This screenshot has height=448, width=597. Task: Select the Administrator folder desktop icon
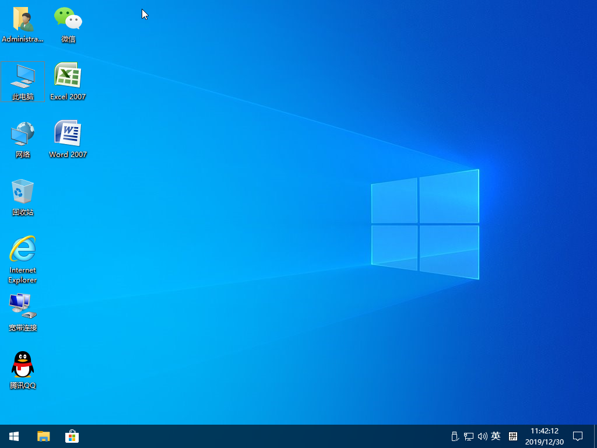click(23, 24)
